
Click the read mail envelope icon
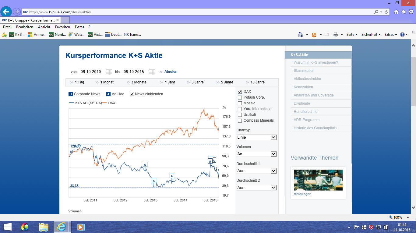(x=327, y=35)
